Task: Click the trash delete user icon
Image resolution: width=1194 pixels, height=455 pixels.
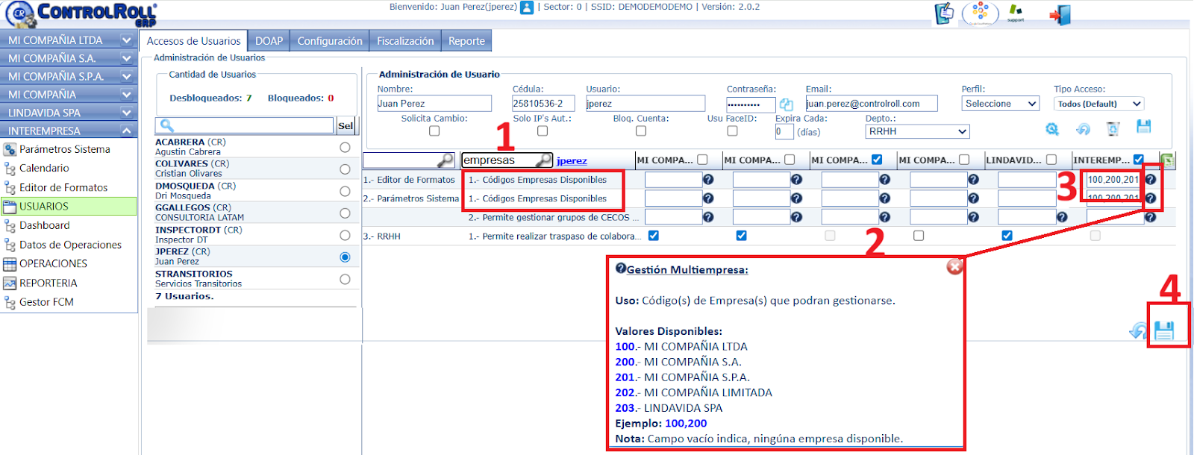Action: 1113,129
